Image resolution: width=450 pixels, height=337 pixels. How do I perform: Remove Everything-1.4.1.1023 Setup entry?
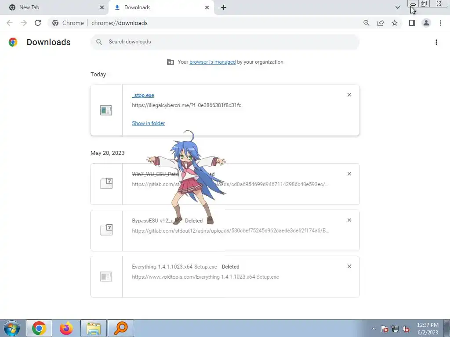tap(349, 266)
